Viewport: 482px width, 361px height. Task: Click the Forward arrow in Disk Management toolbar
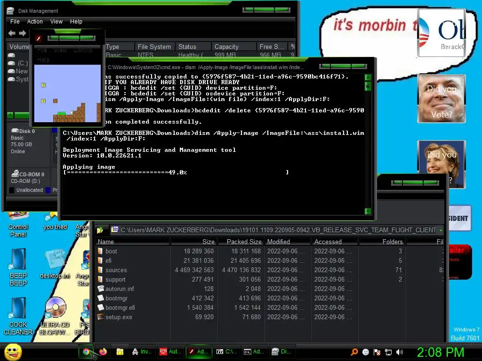(23, 33)
